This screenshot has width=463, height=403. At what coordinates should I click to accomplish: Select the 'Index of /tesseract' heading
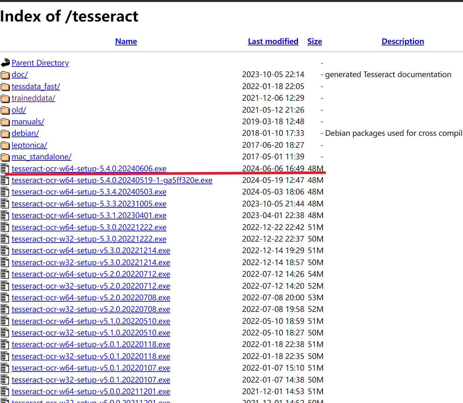pos(69,16)
